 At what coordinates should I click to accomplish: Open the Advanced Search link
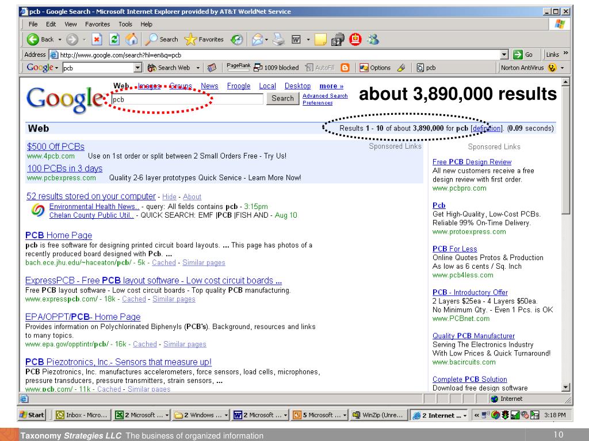pos(325,96)
